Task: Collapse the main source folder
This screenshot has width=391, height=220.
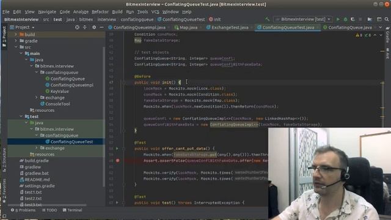Action: 21,53
